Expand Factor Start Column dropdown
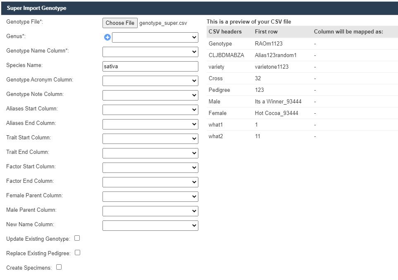 pos(150,168)
